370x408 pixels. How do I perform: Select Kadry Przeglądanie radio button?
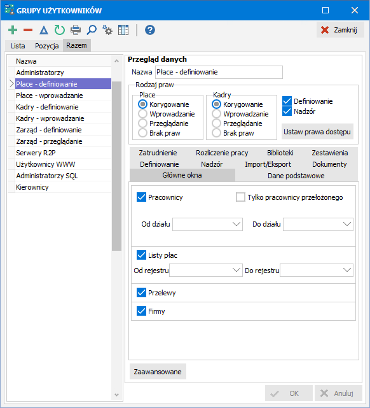point(216,123)
